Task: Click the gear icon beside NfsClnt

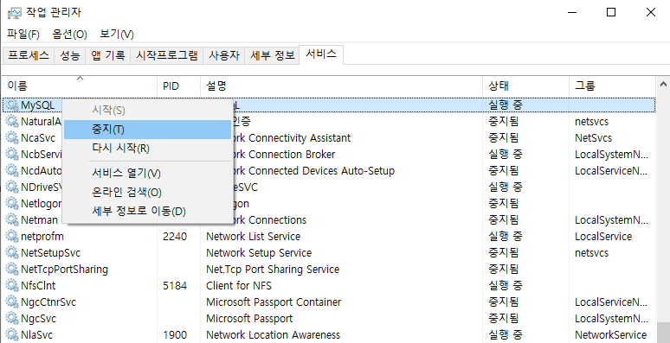Action: click(12, 285)
